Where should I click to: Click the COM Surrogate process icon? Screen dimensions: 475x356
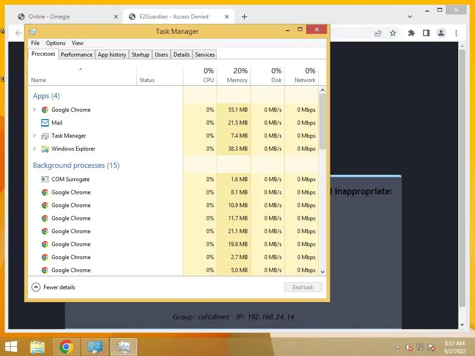tap(45, 179)
